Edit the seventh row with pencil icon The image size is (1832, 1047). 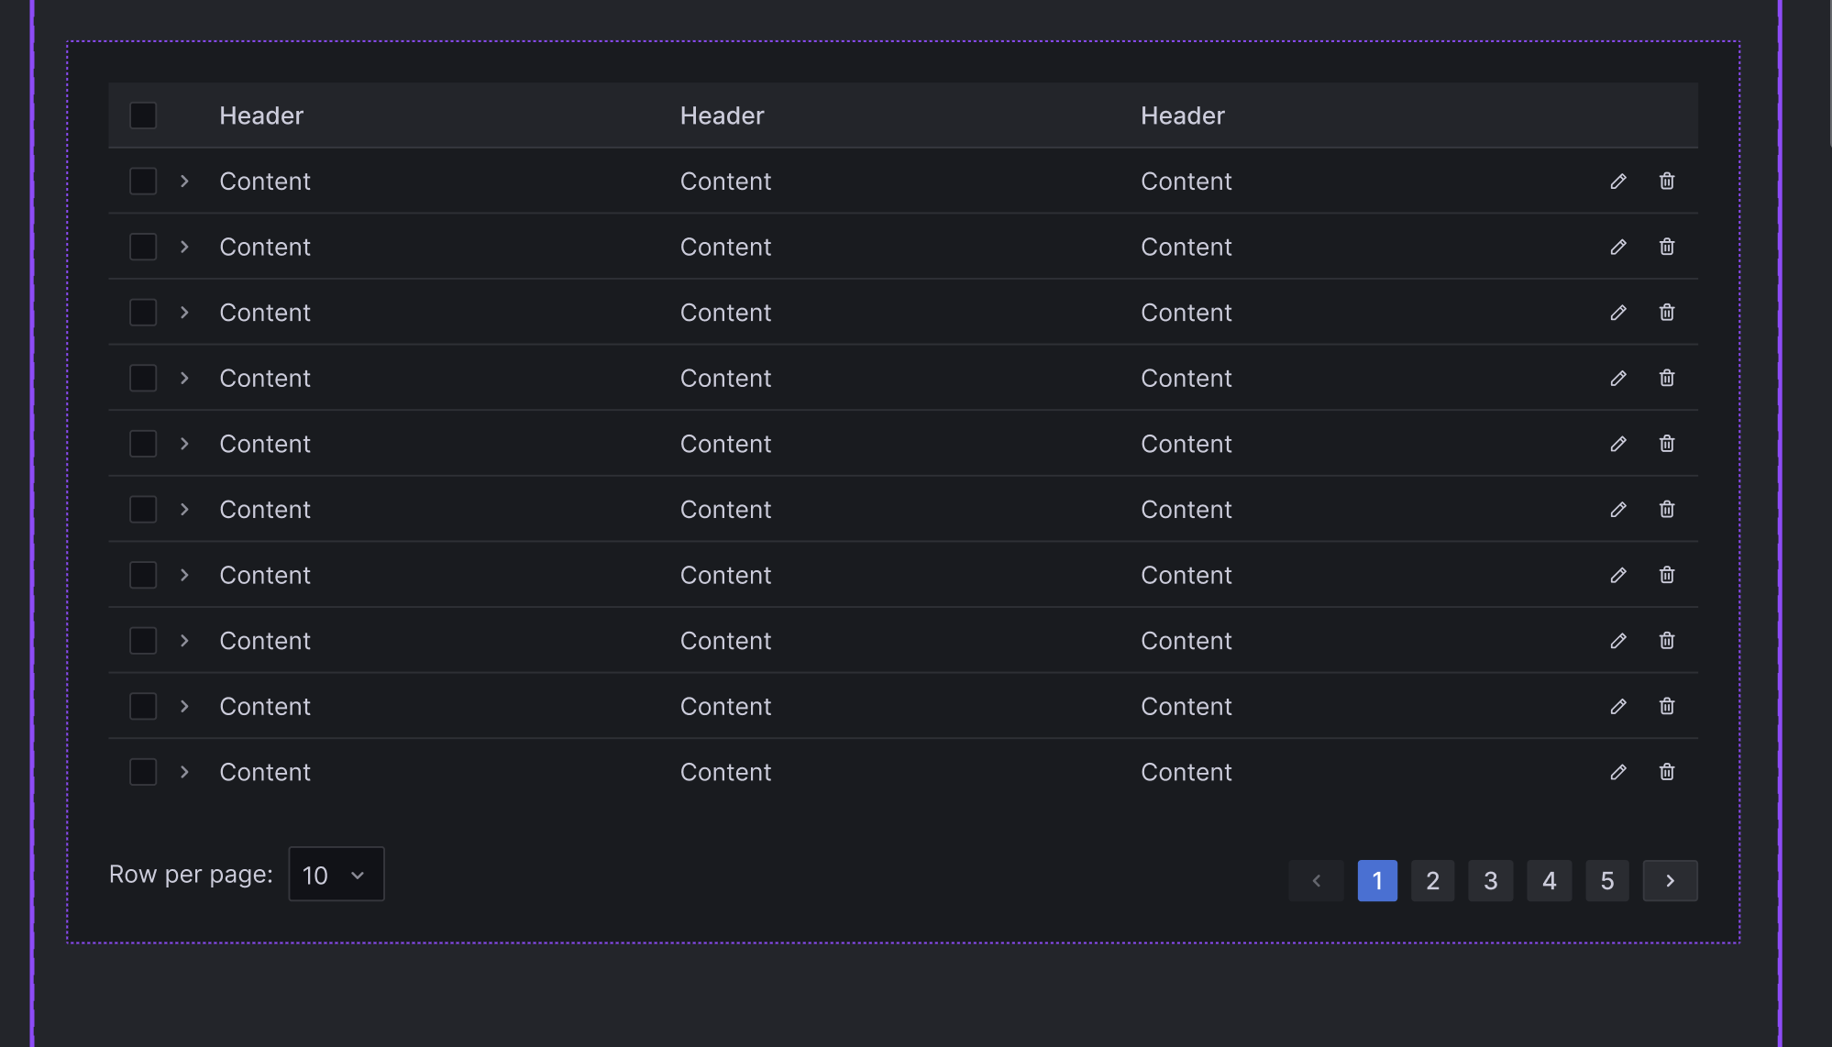click(1618, 575)
